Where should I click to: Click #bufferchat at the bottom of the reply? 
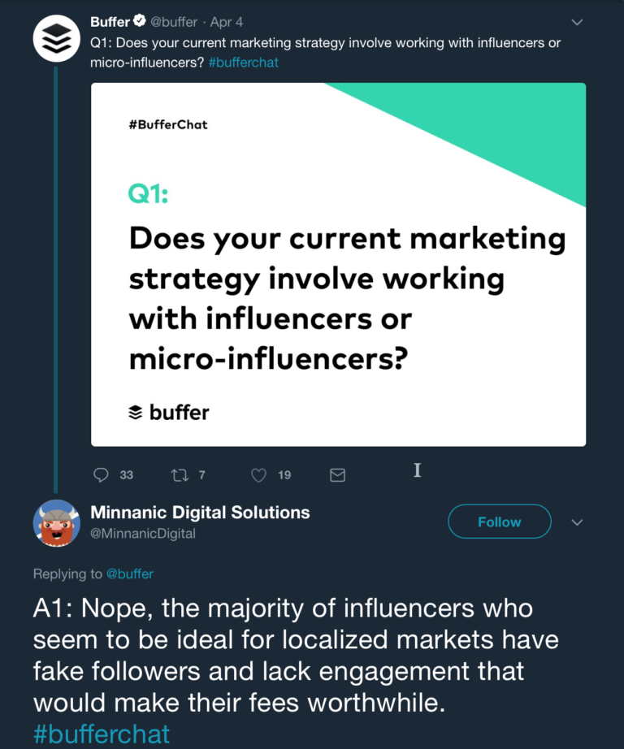[102, 734]
